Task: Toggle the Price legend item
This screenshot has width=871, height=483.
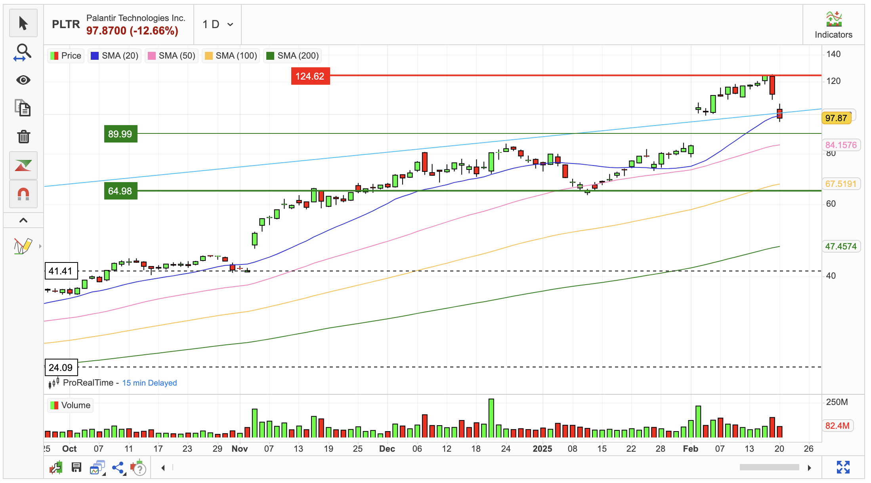Action: [x=66, y=56]
